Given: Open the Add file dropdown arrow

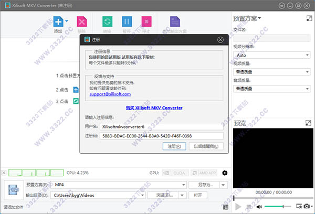Looking at the screenshot, I should click(x=67, y=21).
